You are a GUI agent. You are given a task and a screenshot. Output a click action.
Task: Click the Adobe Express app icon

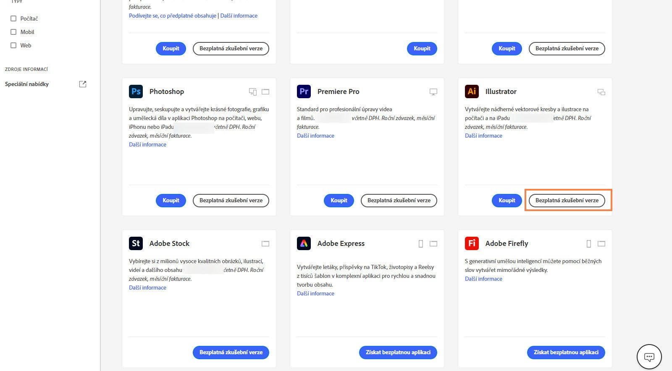pos(304,243)
